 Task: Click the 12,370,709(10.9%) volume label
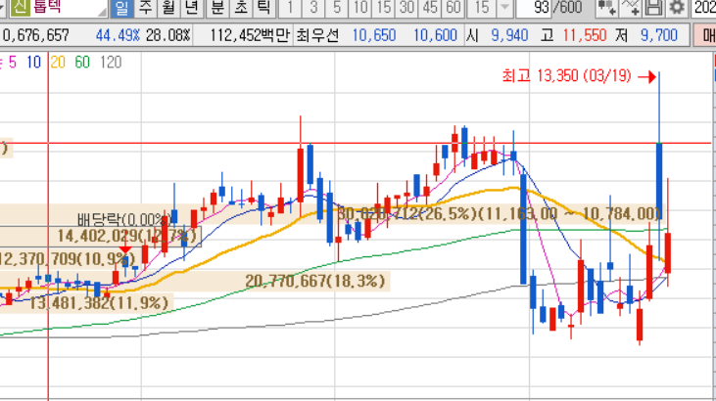click(68, 259)
